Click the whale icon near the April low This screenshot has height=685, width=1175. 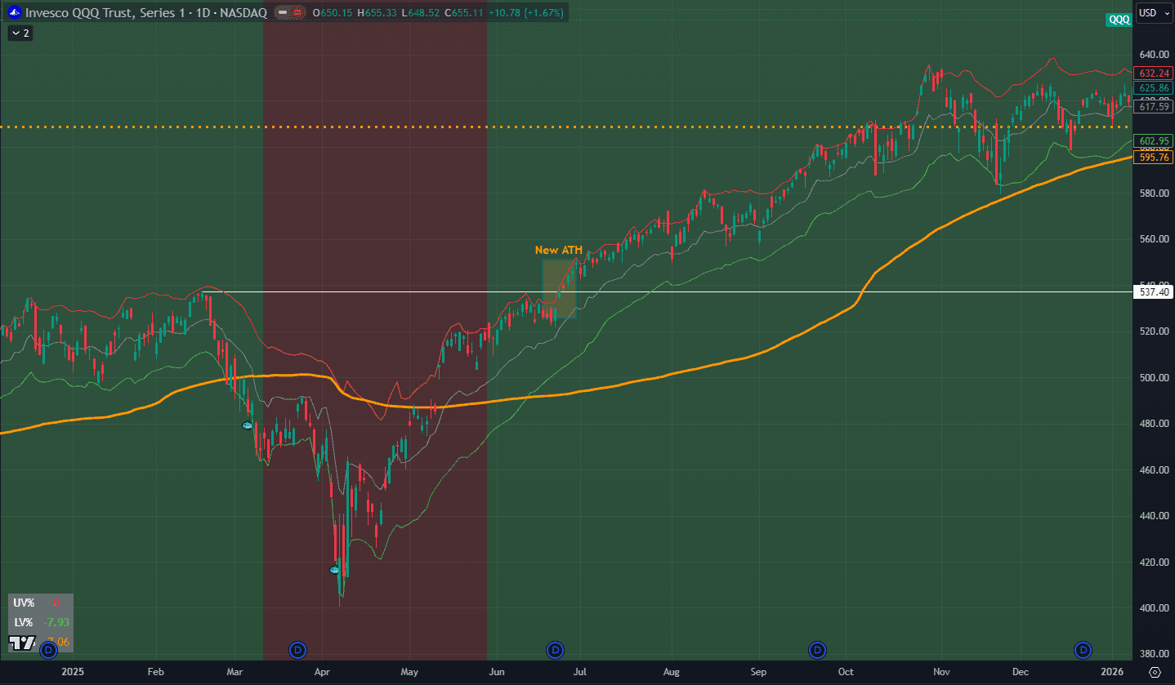pyautogui.click(x=334, y=569)
